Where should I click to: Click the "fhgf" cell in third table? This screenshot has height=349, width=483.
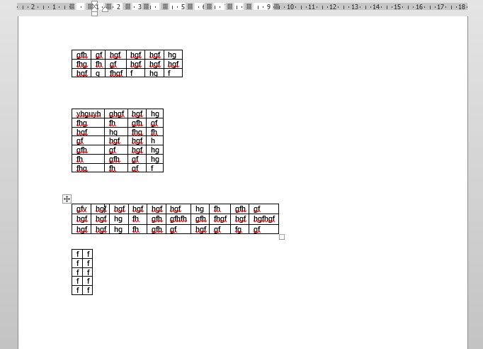pos(220,218)
